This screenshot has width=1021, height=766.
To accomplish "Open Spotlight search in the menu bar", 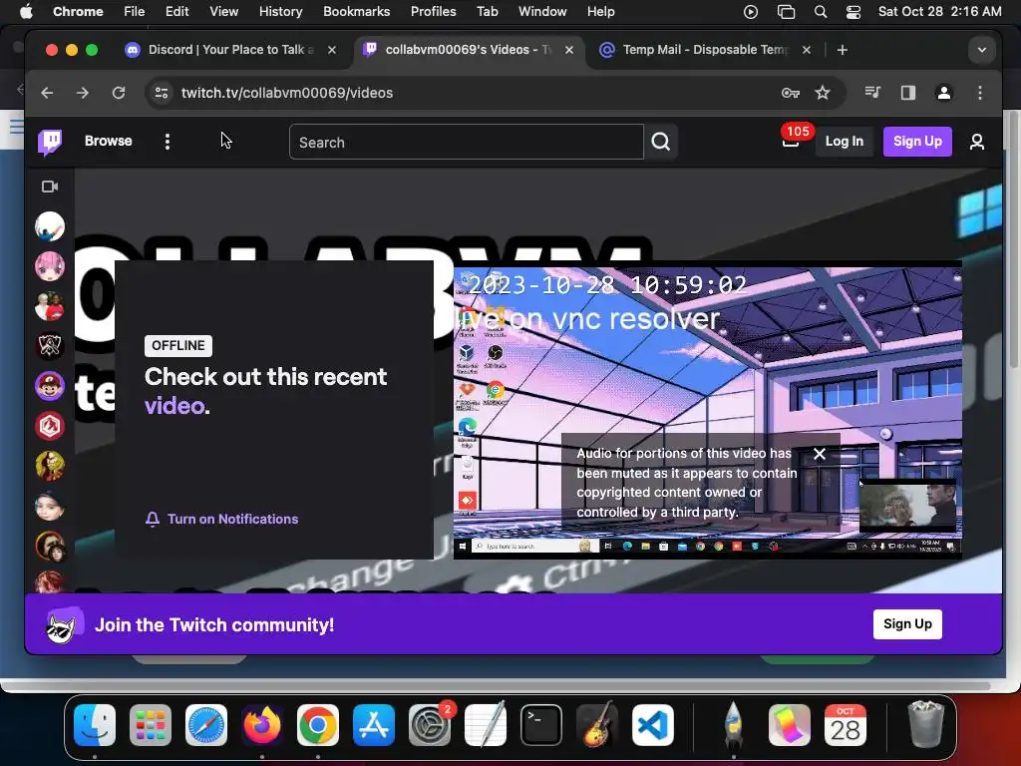I will 821,12.
